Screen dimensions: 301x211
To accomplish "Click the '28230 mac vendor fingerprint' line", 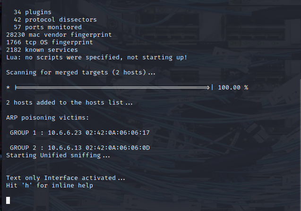I will tap(59, 35).
